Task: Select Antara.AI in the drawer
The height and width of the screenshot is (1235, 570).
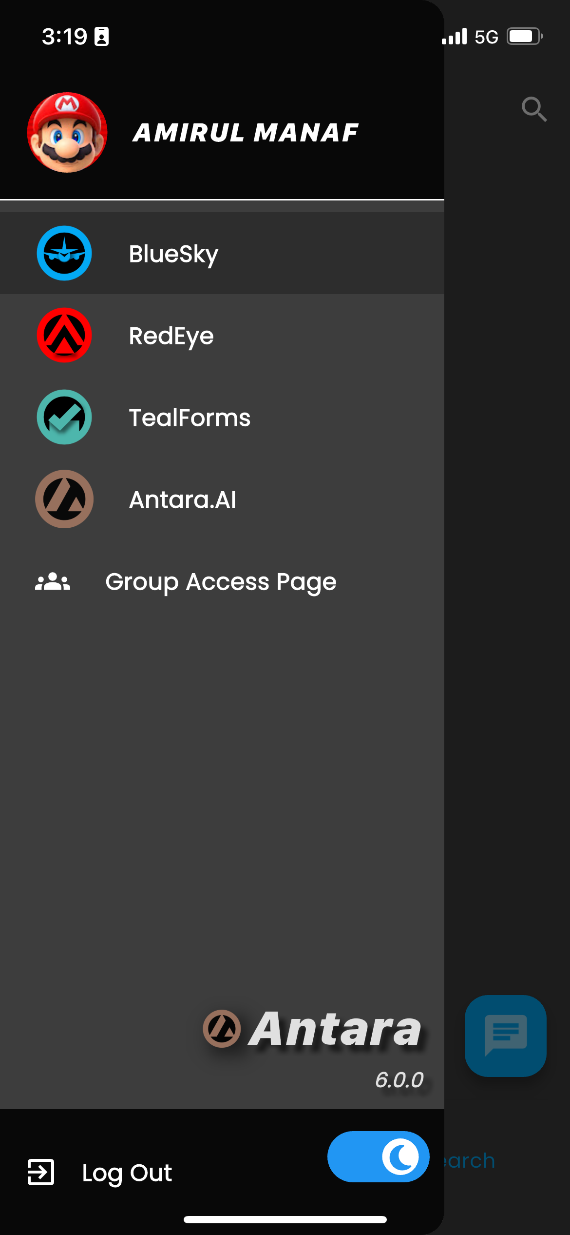Action: [183, 500]
